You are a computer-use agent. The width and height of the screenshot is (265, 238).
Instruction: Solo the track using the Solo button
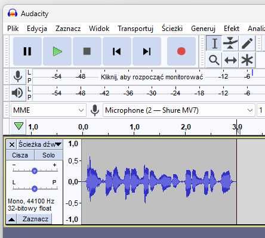[x=48, y=155]
